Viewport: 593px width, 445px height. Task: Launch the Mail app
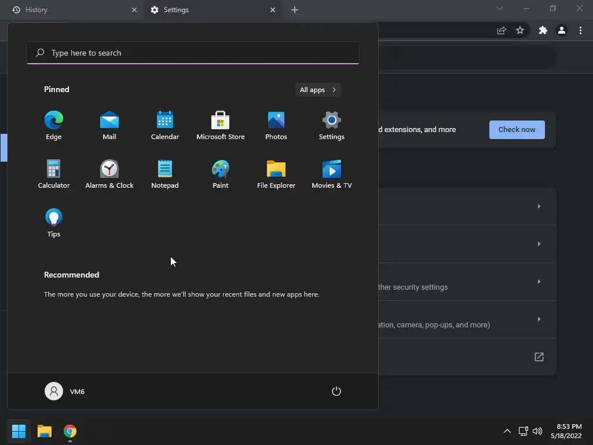[109, 126]
